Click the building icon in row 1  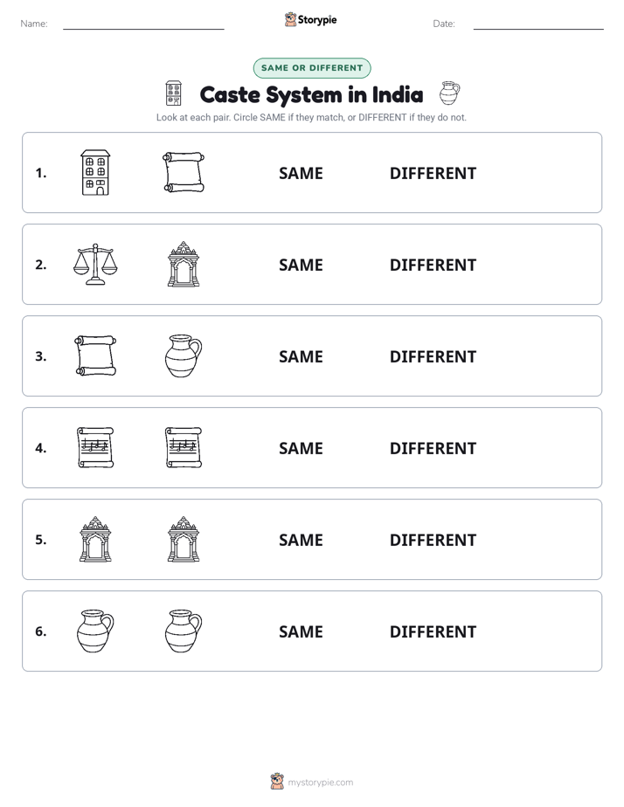[96, 172]
